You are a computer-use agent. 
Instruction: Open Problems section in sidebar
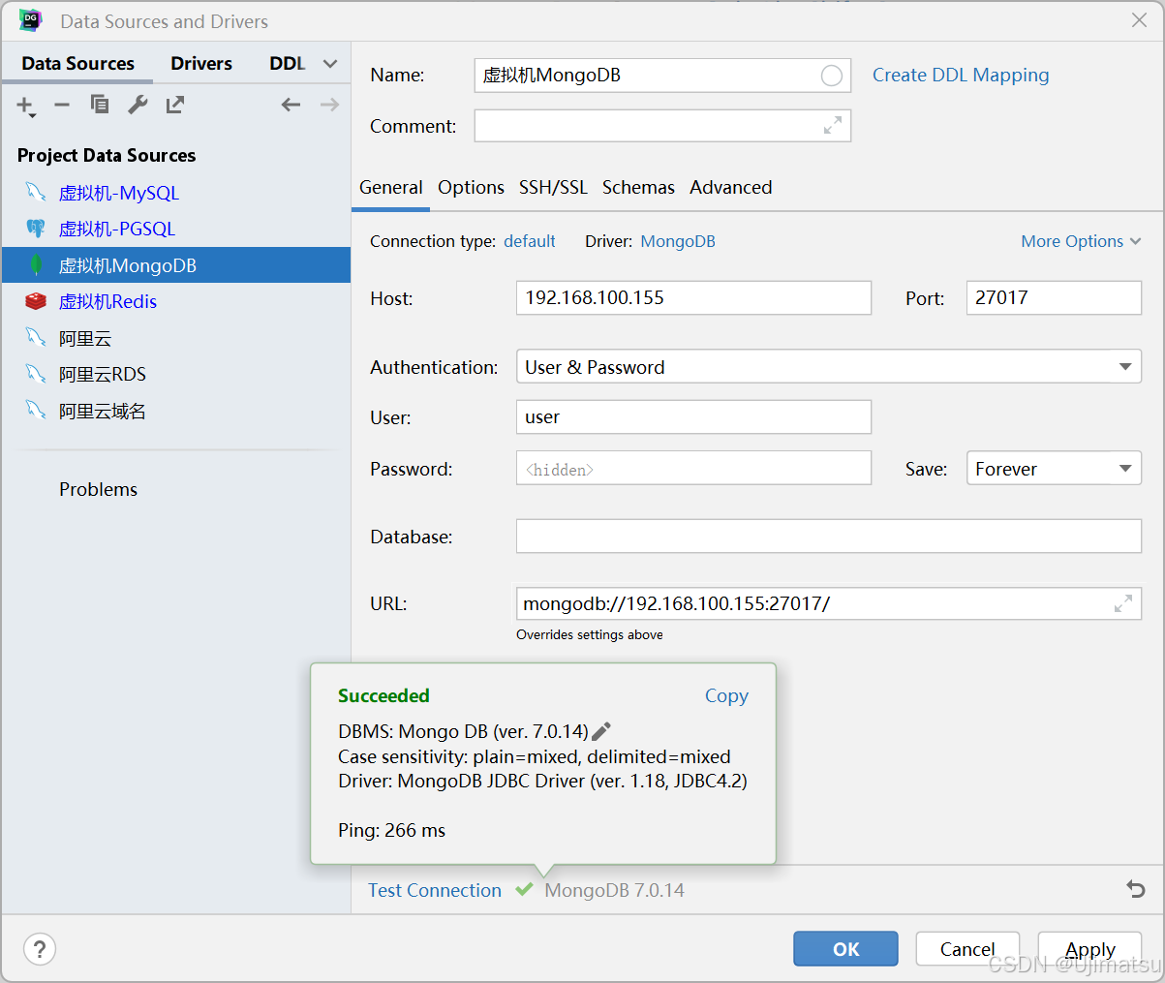coord(98,489)
